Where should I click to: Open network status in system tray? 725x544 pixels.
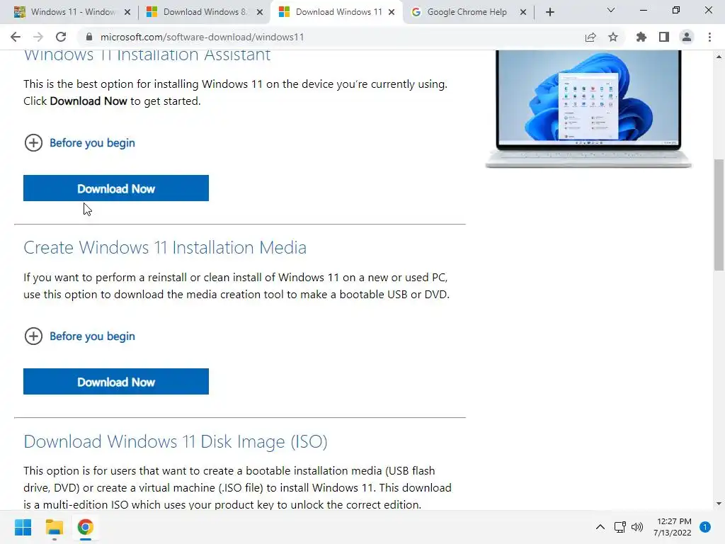point(620,527)
